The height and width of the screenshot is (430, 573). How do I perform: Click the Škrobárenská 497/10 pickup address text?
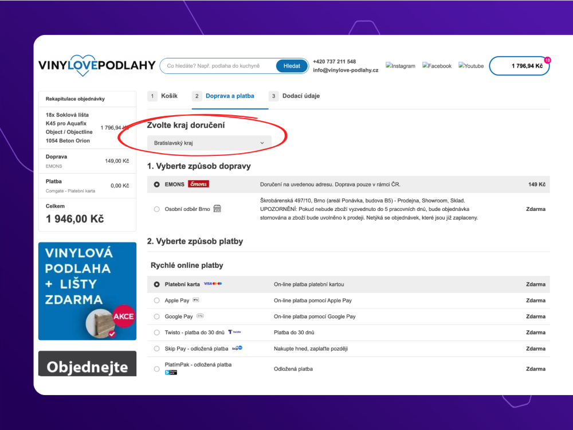(x=369, y=209)
